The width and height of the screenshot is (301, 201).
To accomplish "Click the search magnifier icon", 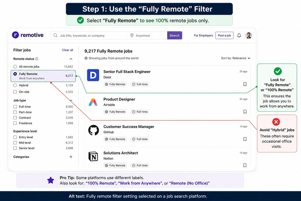I will pyautogui.click(x=55, y=36).
